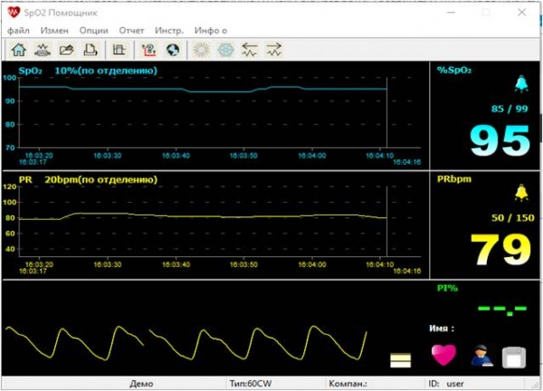Click the Имя : name label
Screen dimensions: 543x391
pos(442,329)
